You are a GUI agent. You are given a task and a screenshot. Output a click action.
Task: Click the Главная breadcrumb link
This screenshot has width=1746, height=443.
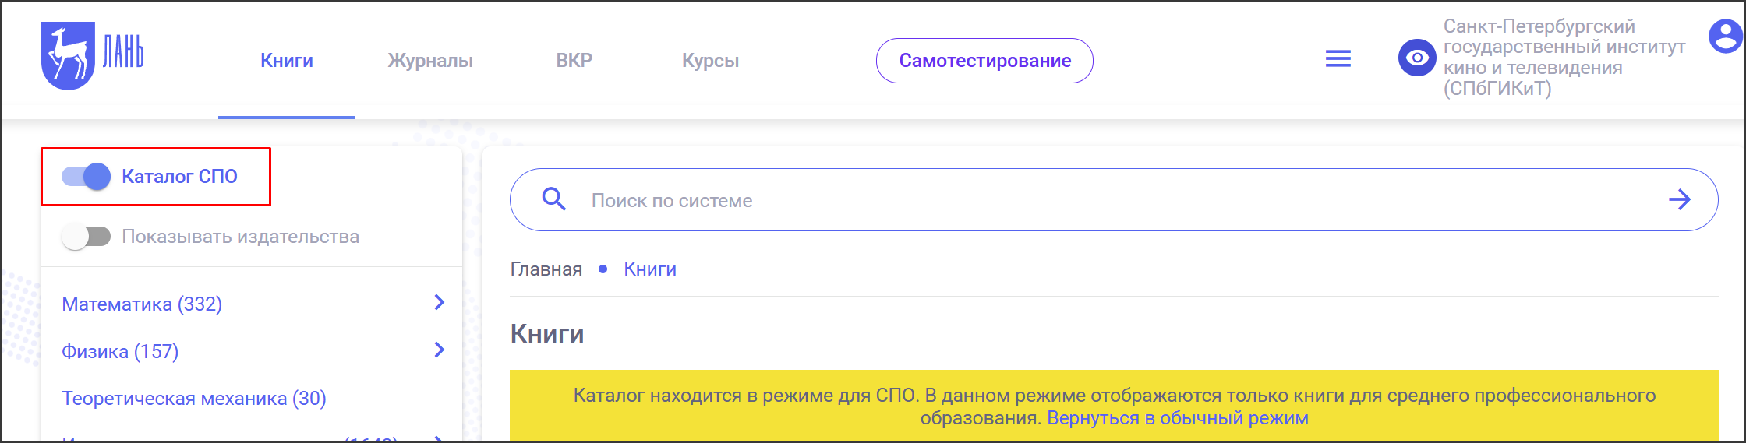[x=546, y=269]
